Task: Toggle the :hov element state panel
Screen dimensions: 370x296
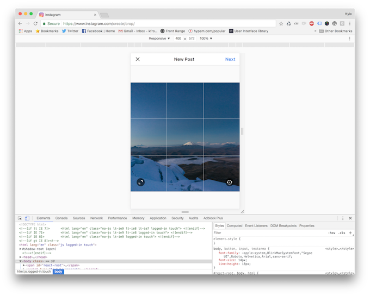Action: (331, 232)
